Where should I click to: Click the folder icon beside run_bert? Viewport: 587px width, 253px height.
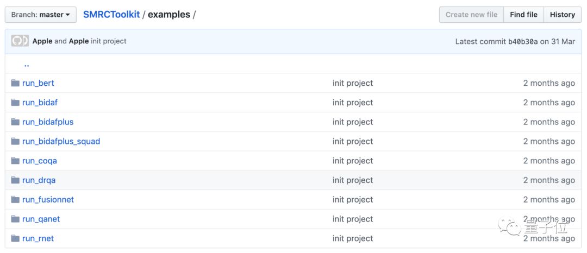point(15,83)
